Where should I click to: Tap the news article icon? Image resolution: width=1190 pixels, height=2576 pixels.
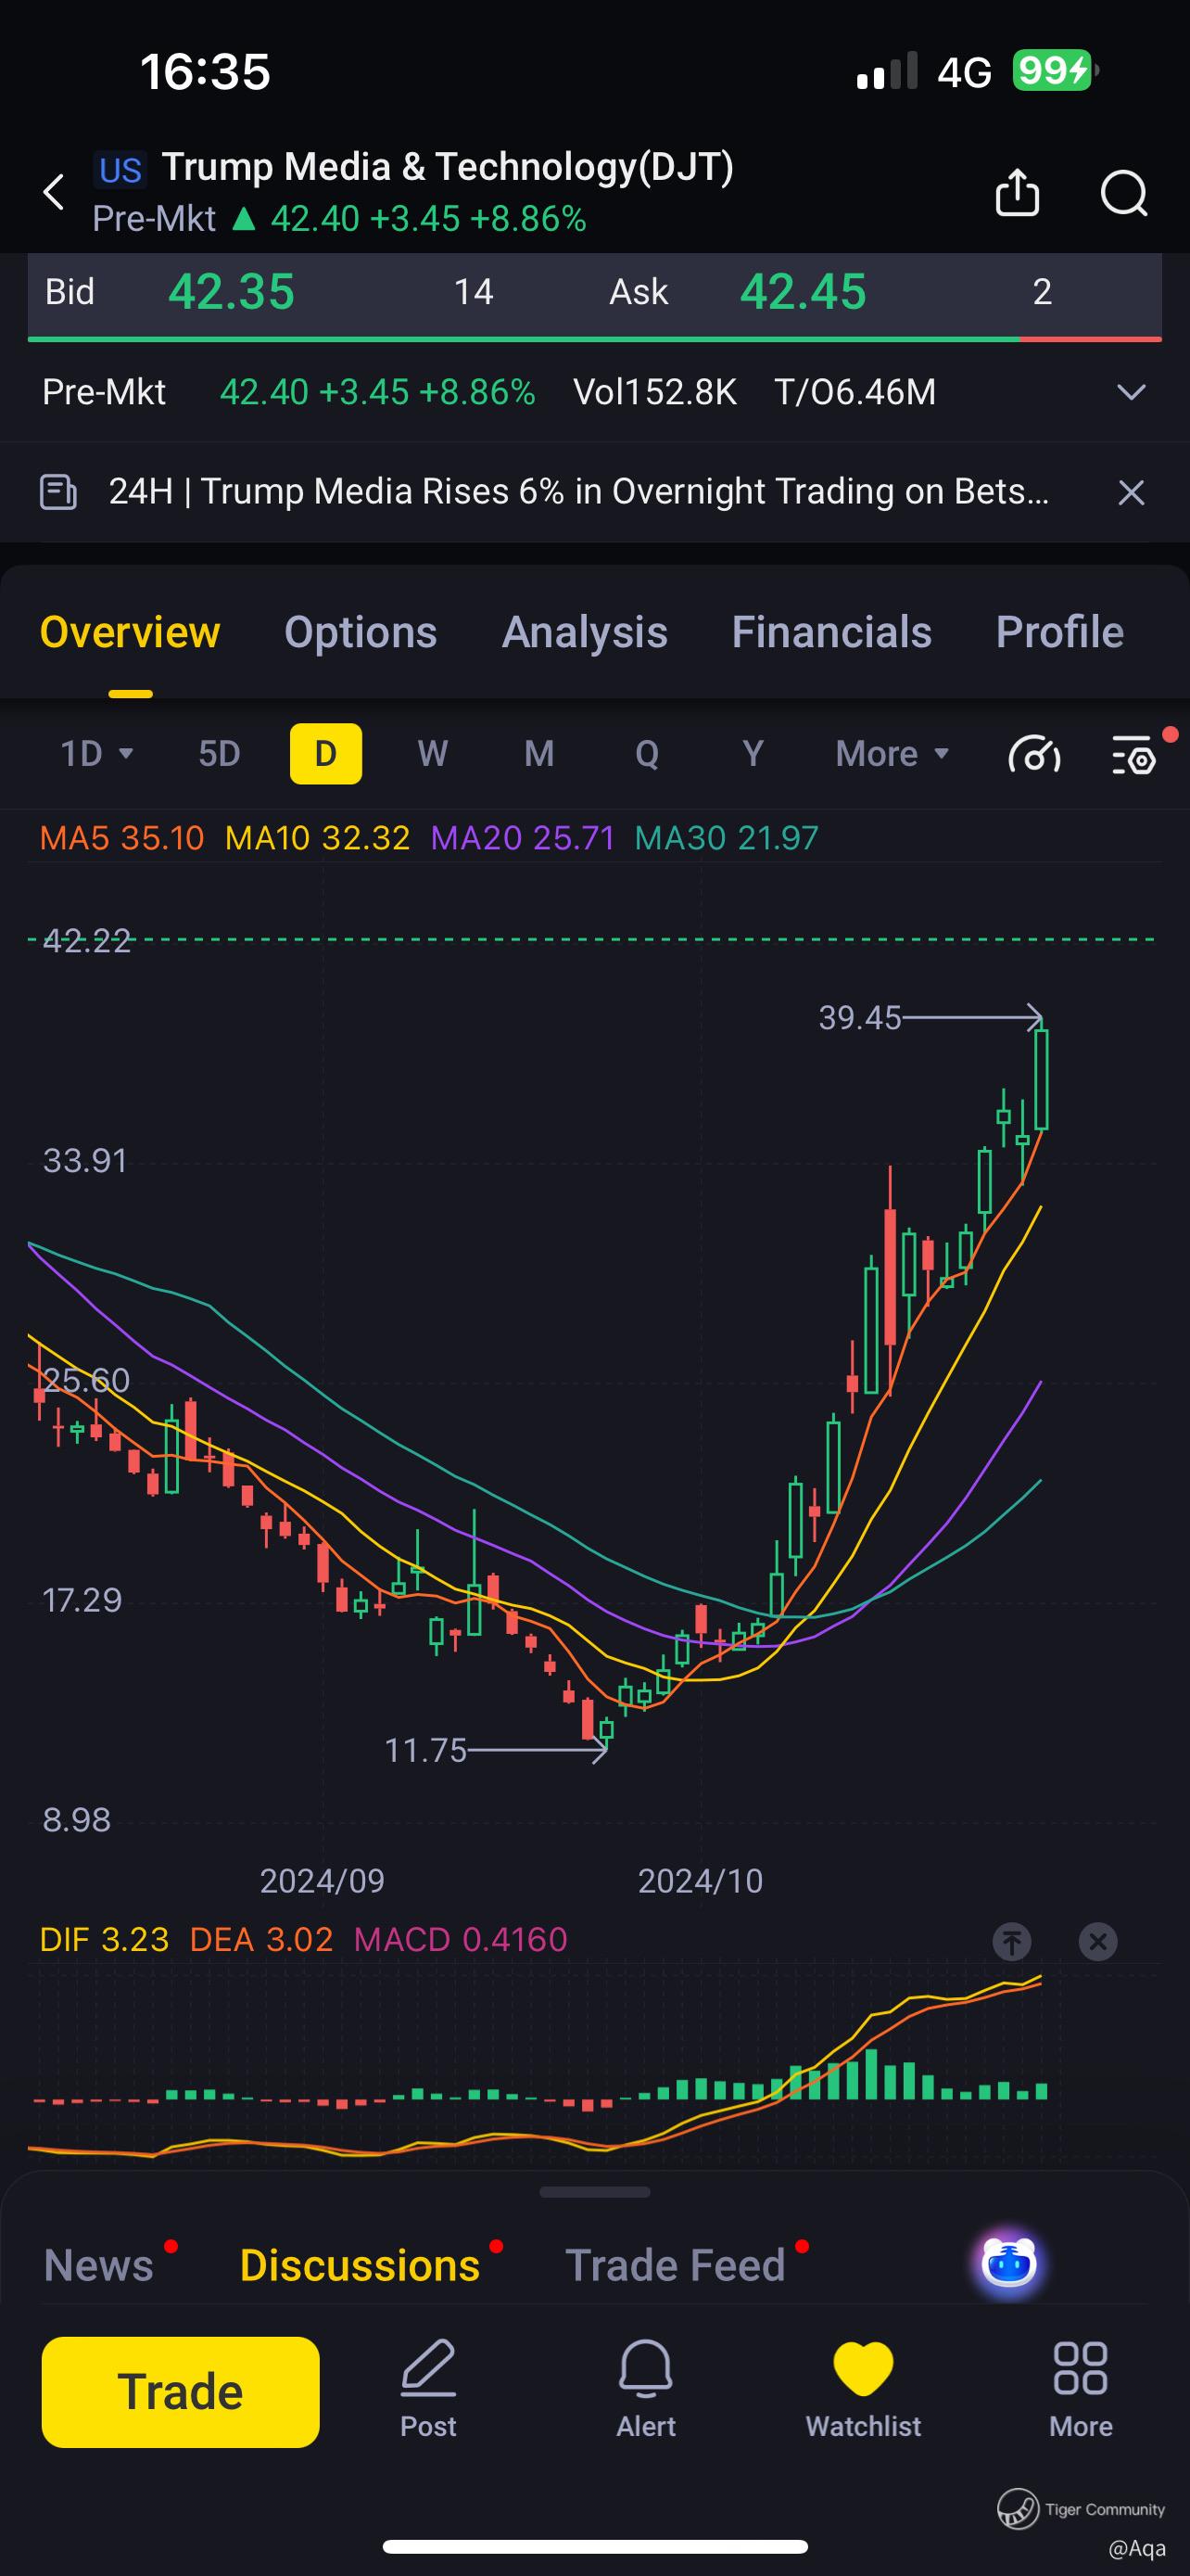coord(58,492)
